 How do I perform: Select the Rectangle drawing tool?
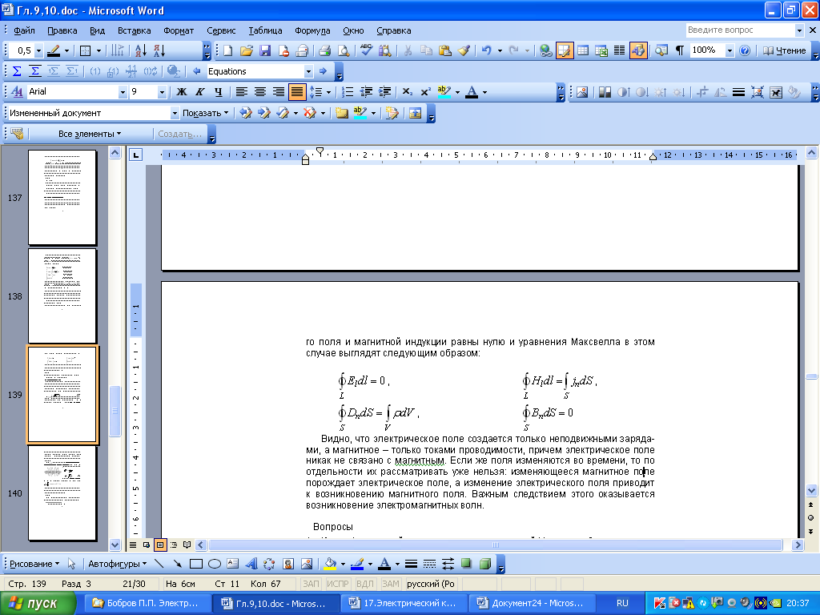[x=196, y=564]
